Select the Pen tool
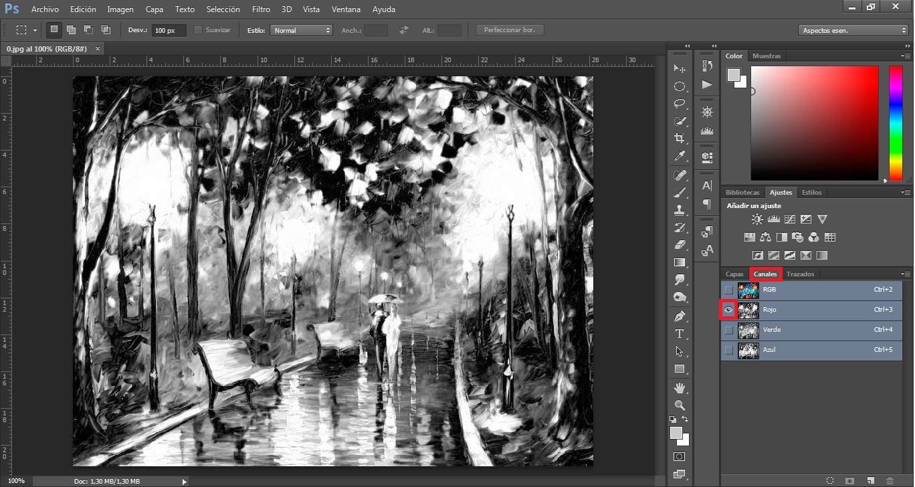 tap(680, 316)
